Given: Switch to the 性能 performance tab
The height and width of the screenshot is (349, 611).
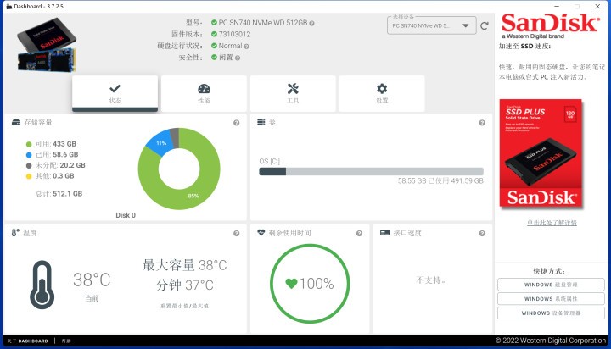Looking at the screenshot, I should 204,93.
